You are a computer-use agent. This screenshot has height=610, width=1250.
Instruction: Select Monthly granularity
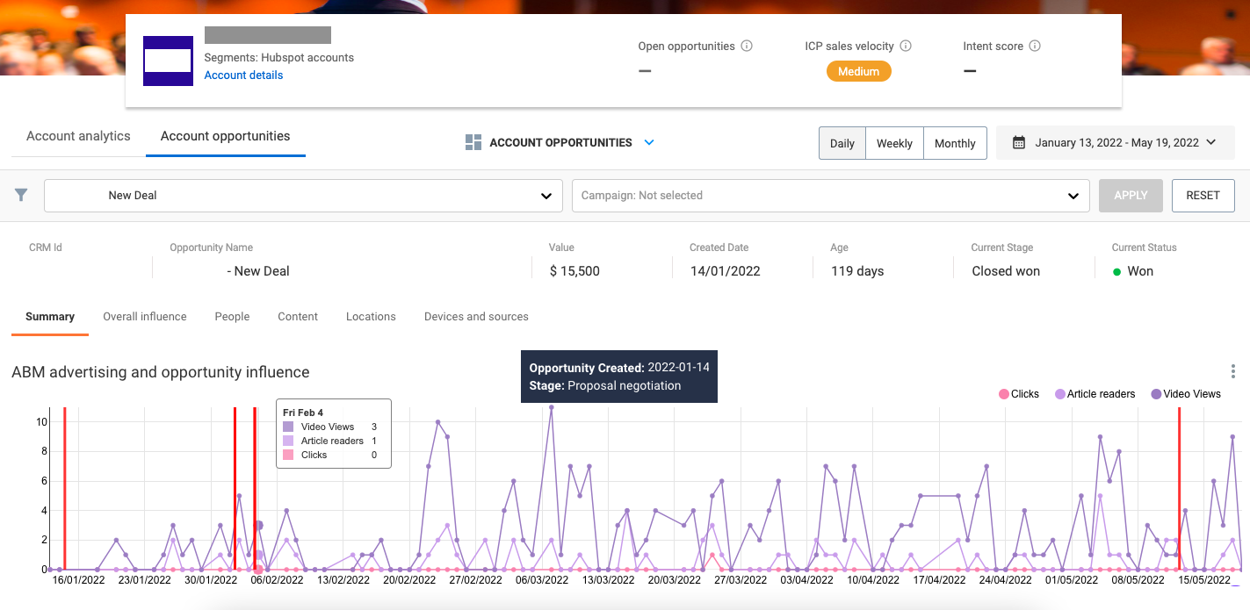point(955,143)
